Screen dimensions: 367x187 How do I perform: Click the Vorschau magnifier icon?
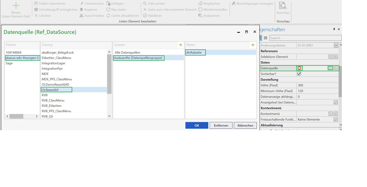(x=283, y=6)
